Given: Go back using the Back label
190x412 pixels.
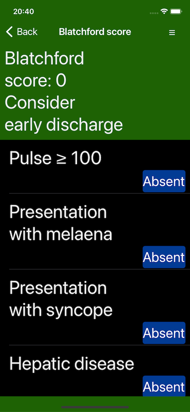Looking at the screenshot, I should coord(27,32).
